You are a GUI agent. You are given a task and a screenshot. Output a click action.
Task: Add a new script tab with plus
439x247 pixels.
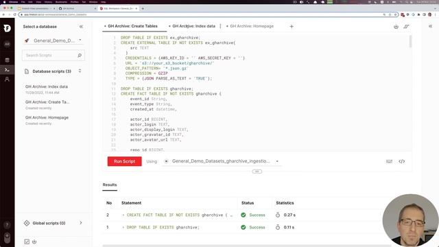(x=292, y=26)
